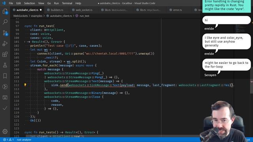Click the VS Code logo icon
The image size is (253, 142).
pyautogui.click(x=4, y=3)
